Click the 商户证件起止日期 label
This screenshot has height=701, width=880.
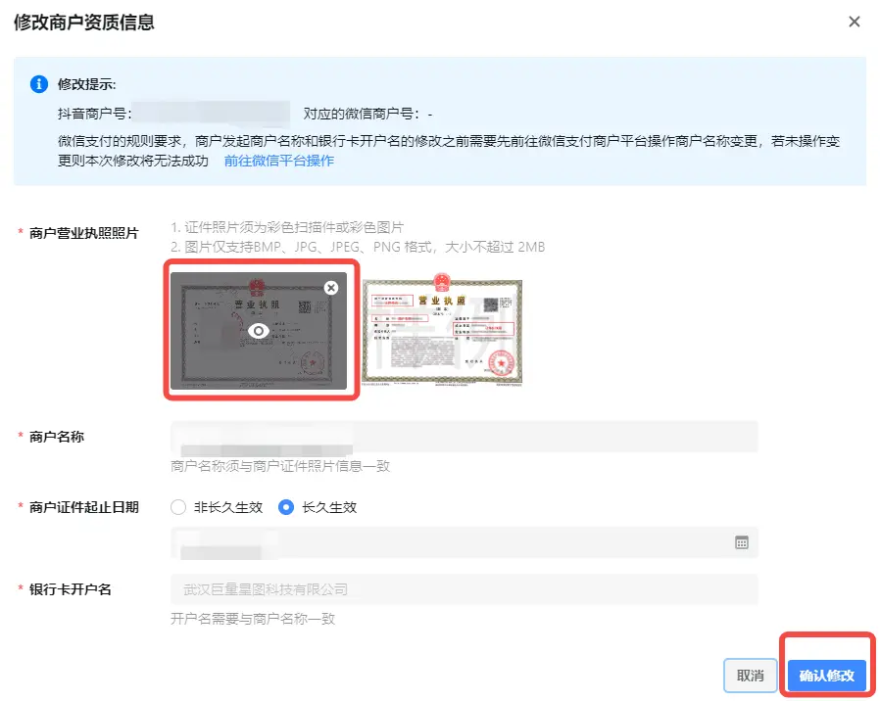[83, 507]
